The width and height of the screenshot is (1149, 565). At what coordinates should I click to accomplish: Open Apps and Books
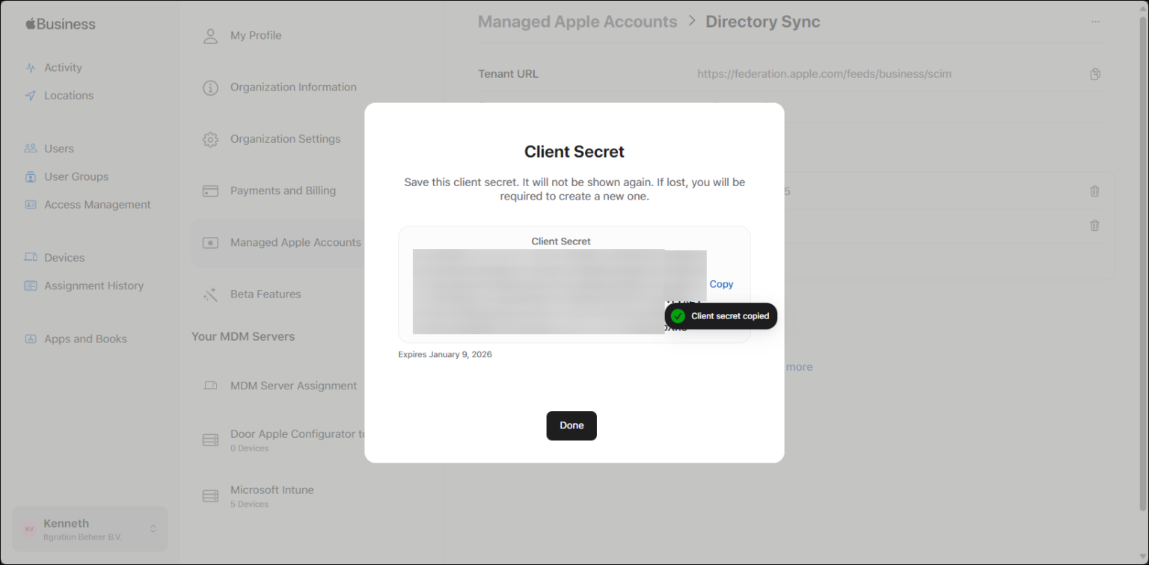tap(85, 339)
